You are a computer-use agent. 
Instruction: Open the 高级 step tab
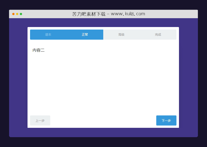tap(121, 35)
